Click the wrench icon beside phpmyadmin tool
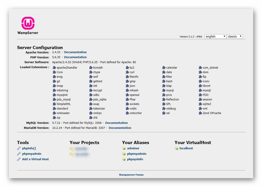This screenshot has width=262, height=187. click(x=19, y=154)
